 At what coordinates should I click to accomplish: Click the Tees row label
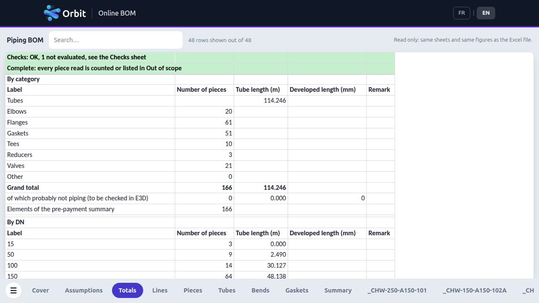tap(13, 144)
